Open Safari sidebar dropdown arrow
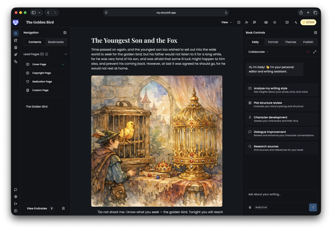The height and width of the screenshot is (230, 332). click(x=39, y=13)
